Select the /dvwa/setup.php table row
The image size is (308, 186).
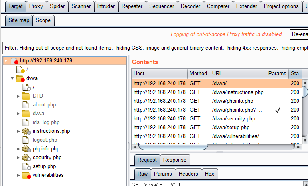point(217,128)
